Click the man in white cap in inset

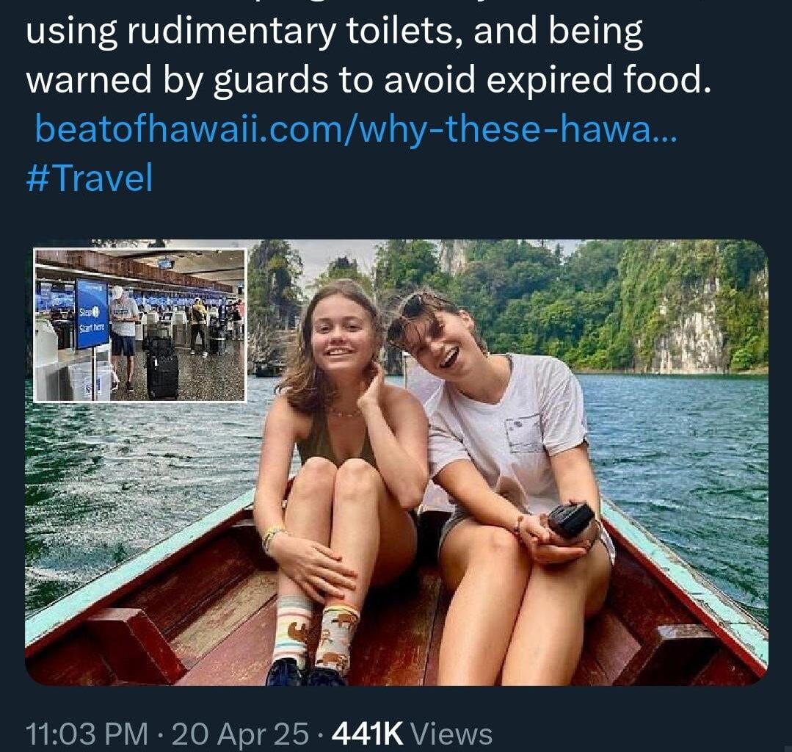coord(123,339)
